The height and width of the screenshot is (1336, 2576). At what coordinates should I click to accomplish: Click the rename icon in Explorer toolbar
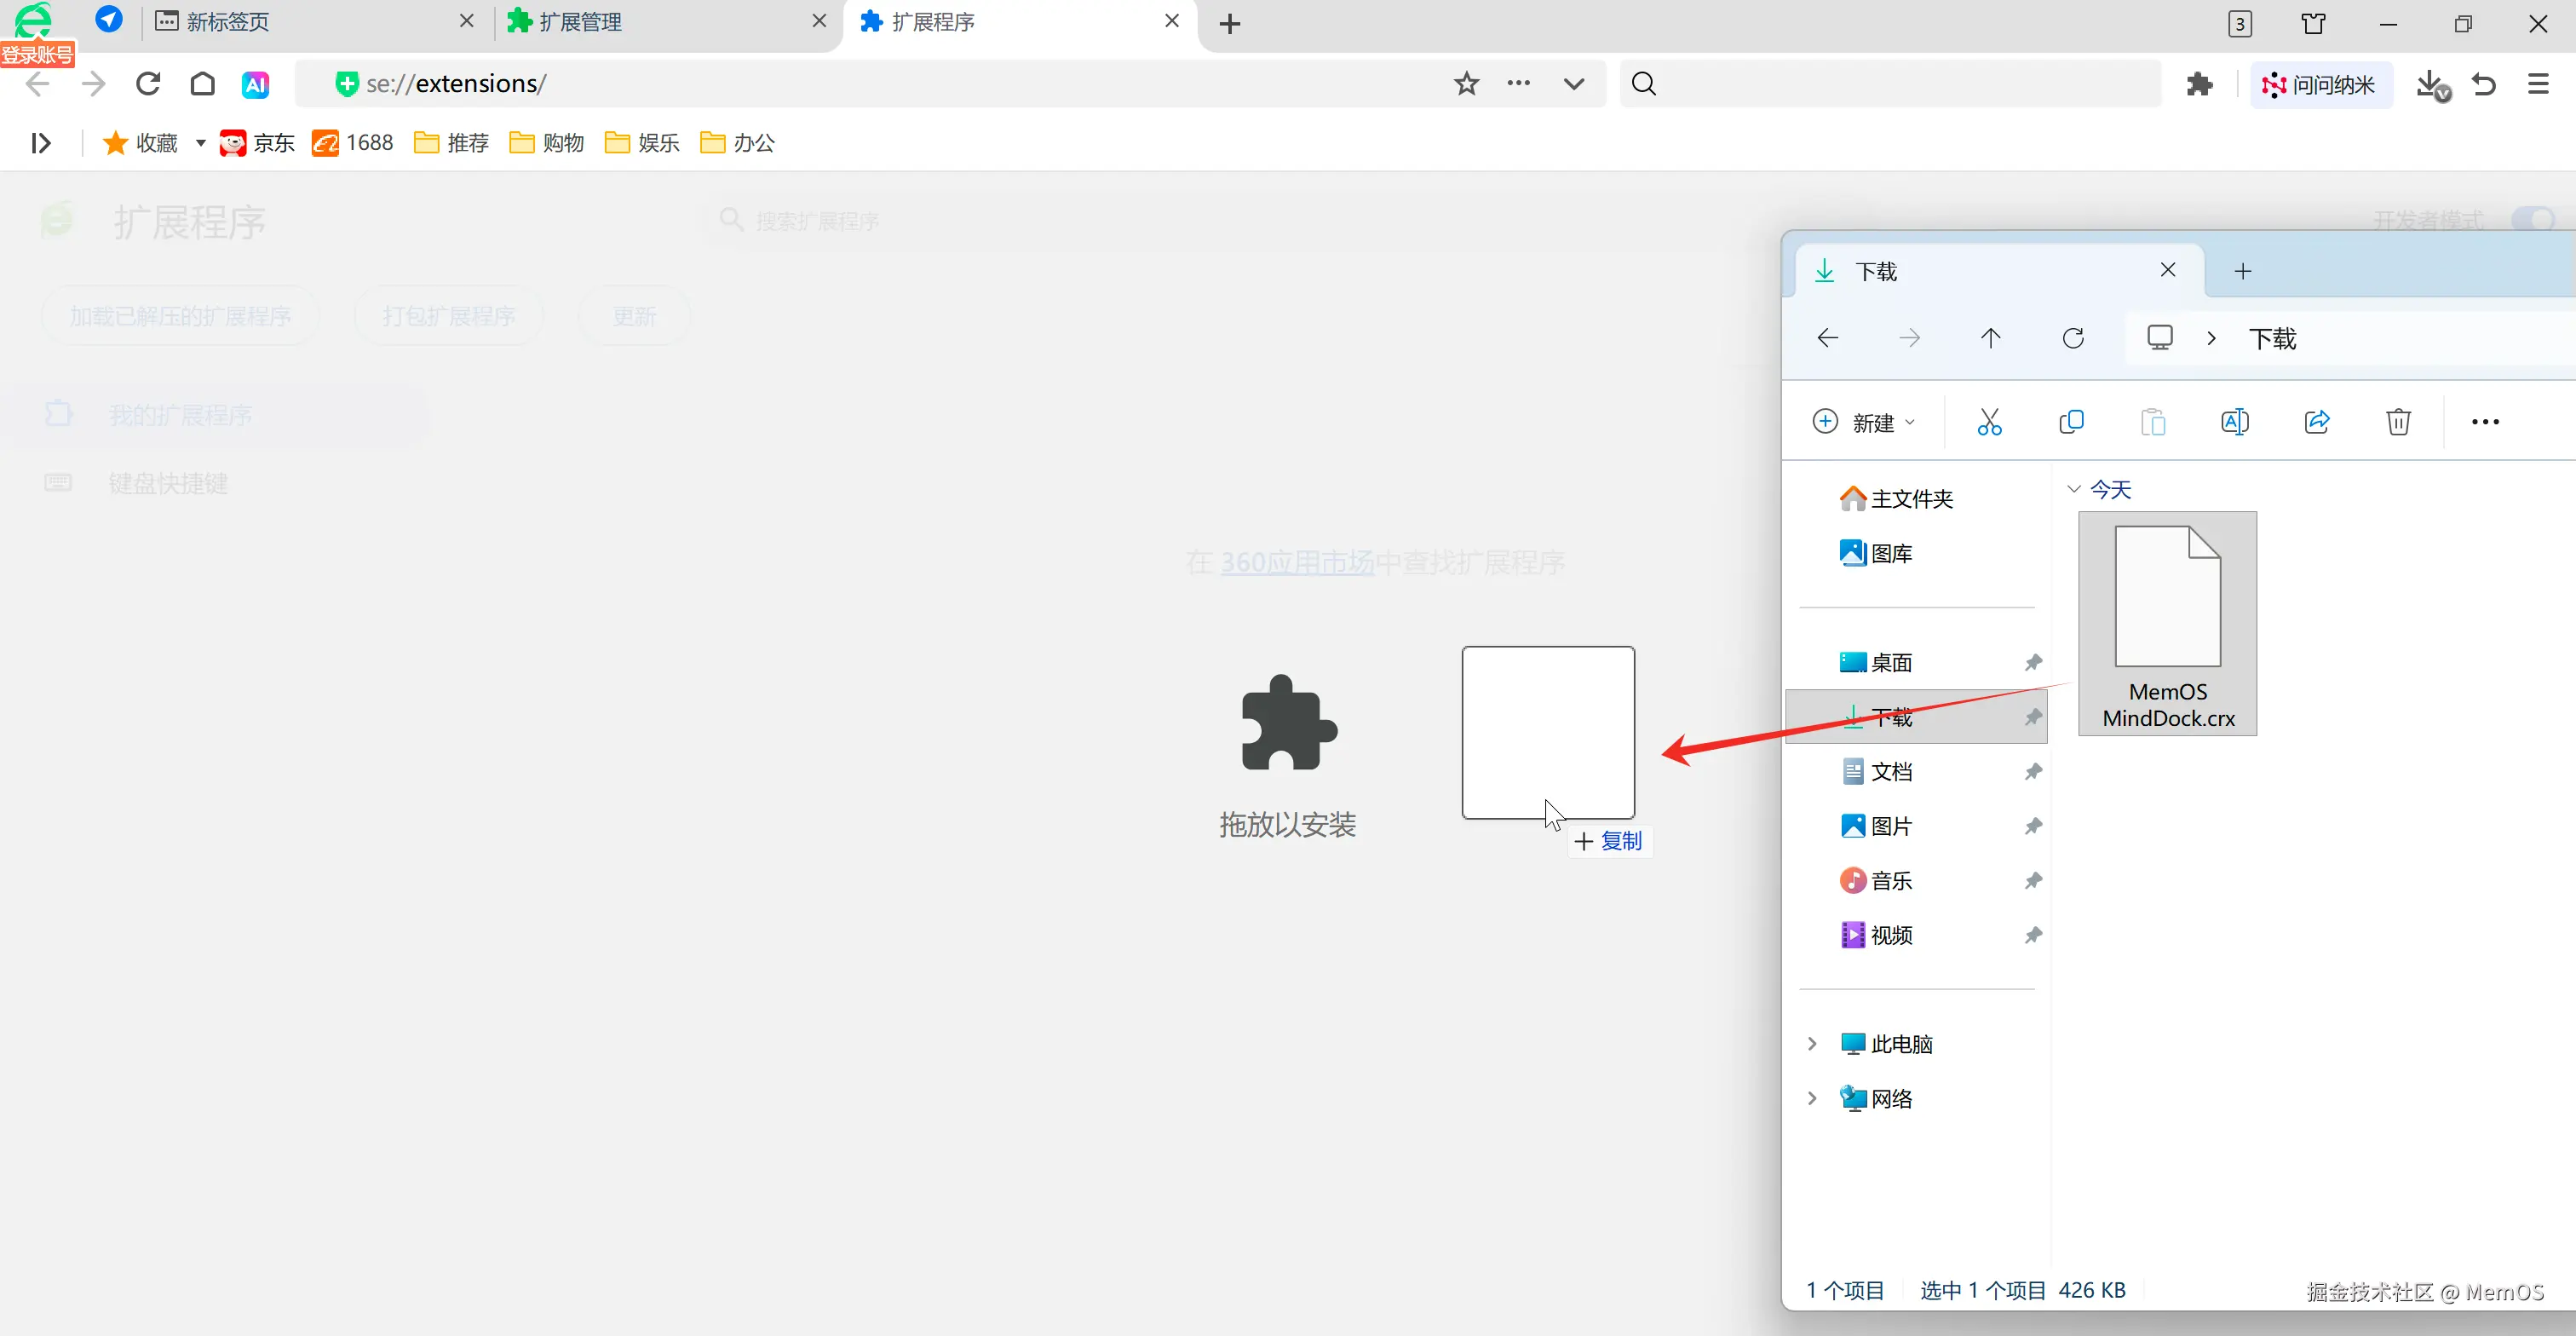pyautogui.click(x=2234, y=422)
